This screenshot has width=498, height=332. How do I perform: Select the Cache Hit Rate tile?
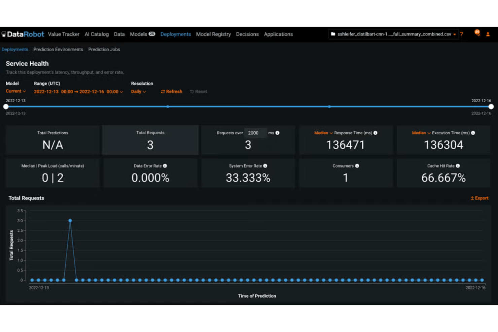pyautogui.click(x=443, y=173)
